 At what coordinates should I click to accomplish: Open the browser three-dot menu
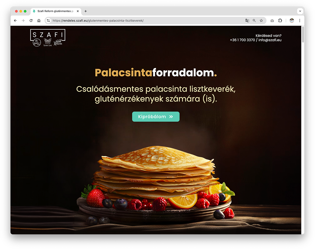pyautogui.click(x=300, y=20)
